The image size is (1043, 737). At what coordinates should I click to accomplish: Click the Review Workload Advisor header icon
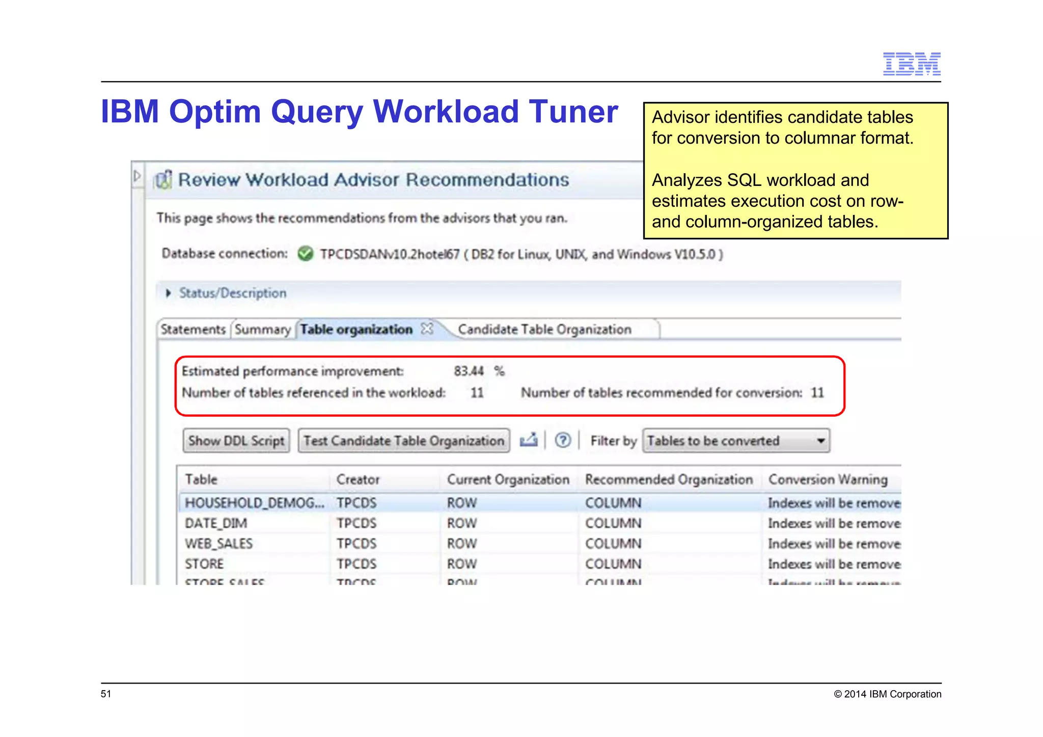163,179
